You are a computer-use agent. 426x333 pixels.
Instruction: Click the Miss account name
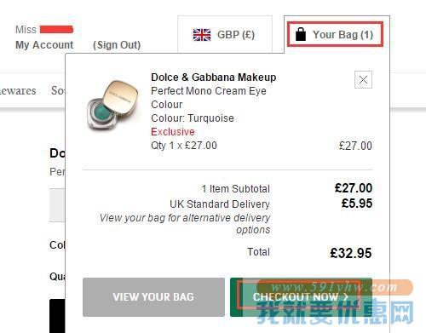[26, 30]
